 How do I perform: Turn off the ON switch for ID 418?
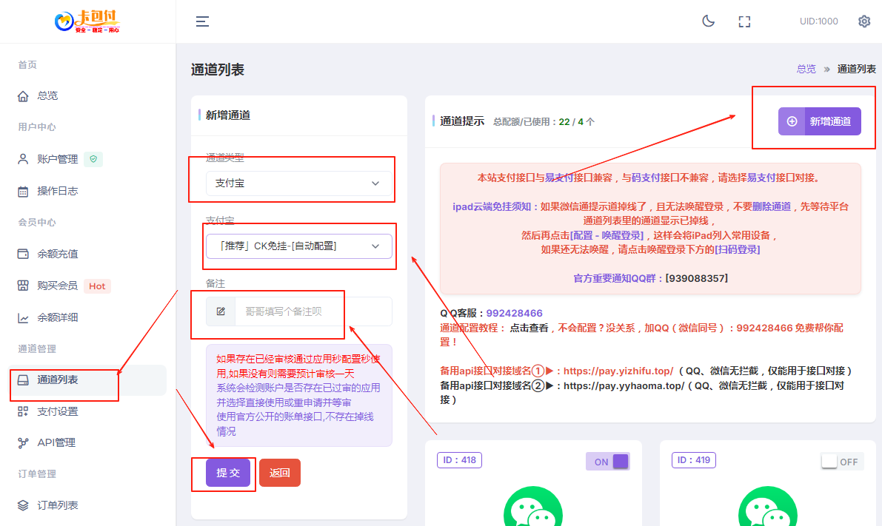(608, 461)
